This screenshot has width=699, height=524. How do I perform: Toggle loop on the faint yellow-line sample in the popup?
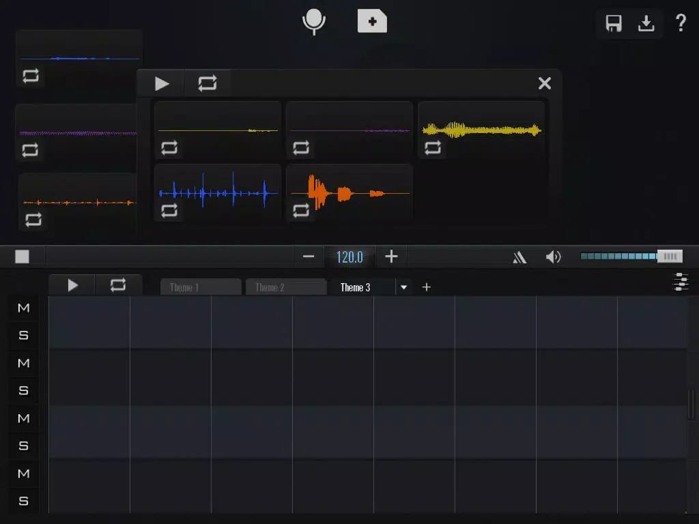(169, 147)
